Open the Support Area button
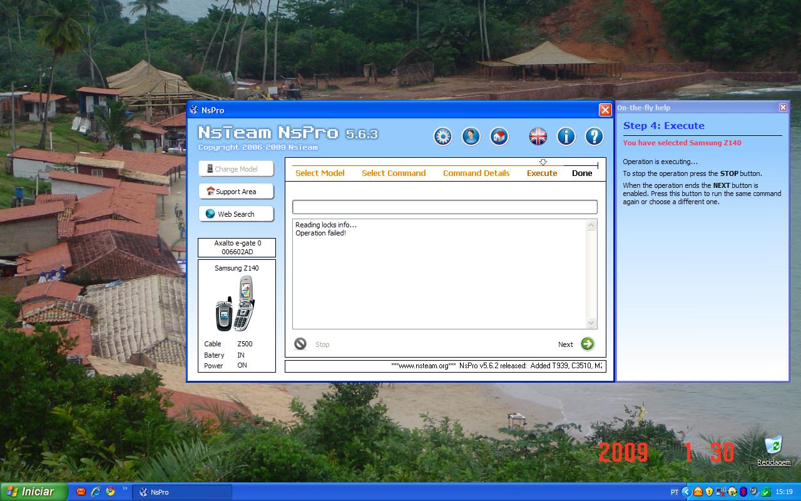The height and width of the screenshot is (501, 801). [x=237, y=192]
